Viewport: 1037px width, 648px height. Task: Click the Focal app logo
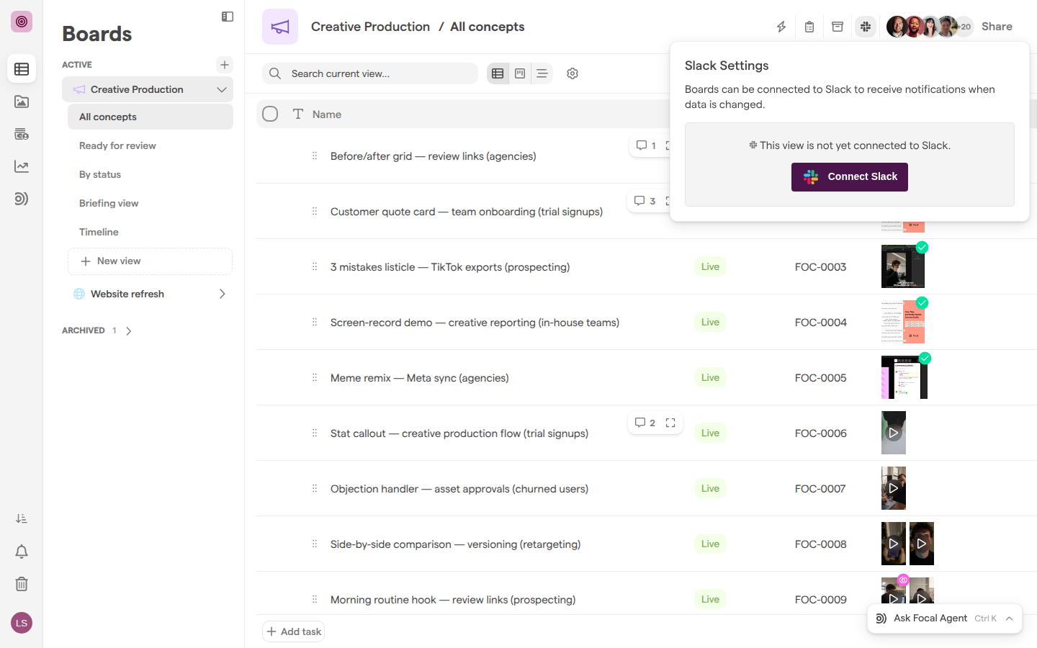[22, 22]
